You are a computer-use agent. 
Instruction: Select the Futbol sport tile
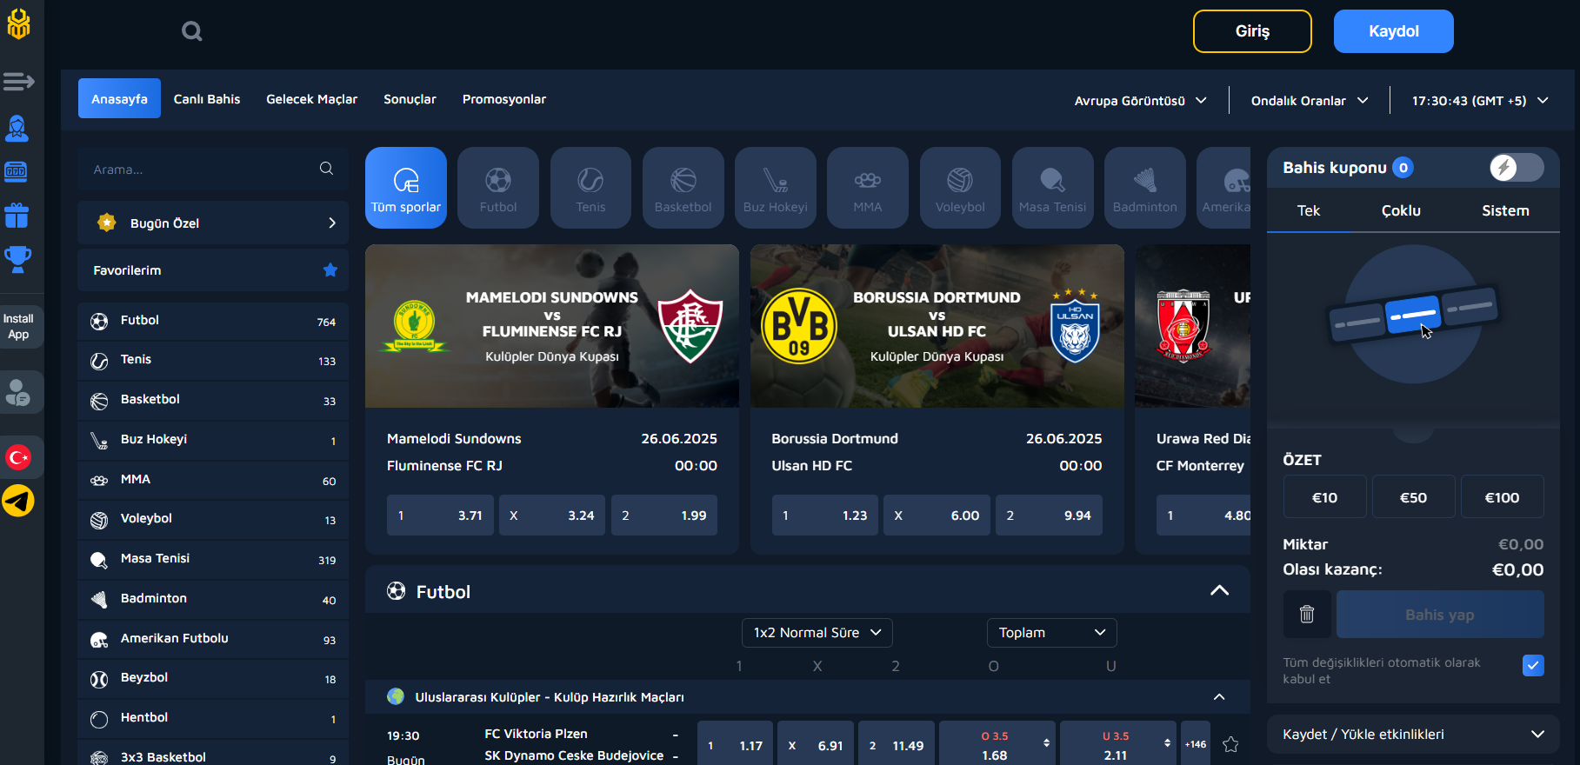[498, 188]
